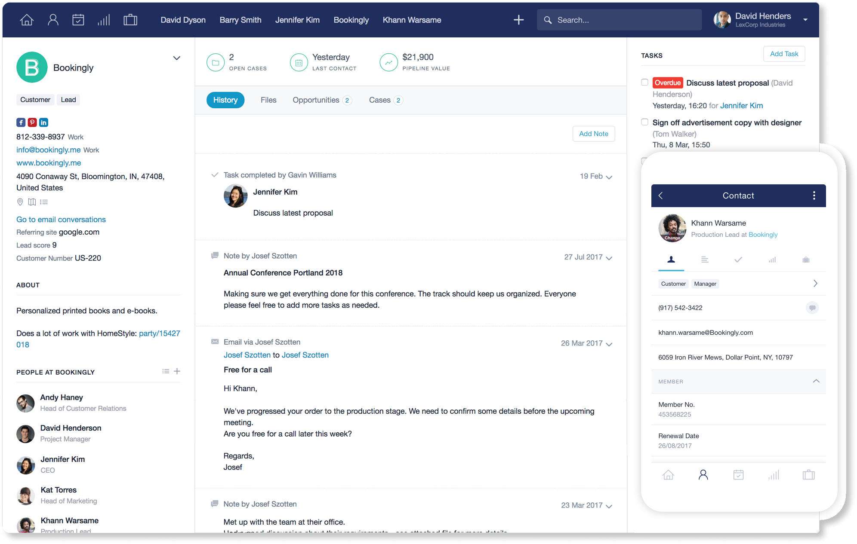Tap mobile bottom bar Home icon

coord(668,475)
